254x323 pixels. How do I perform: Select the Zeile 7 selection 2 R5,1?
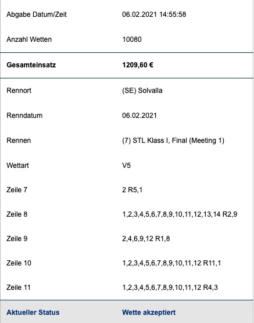[x=132, y=190]
